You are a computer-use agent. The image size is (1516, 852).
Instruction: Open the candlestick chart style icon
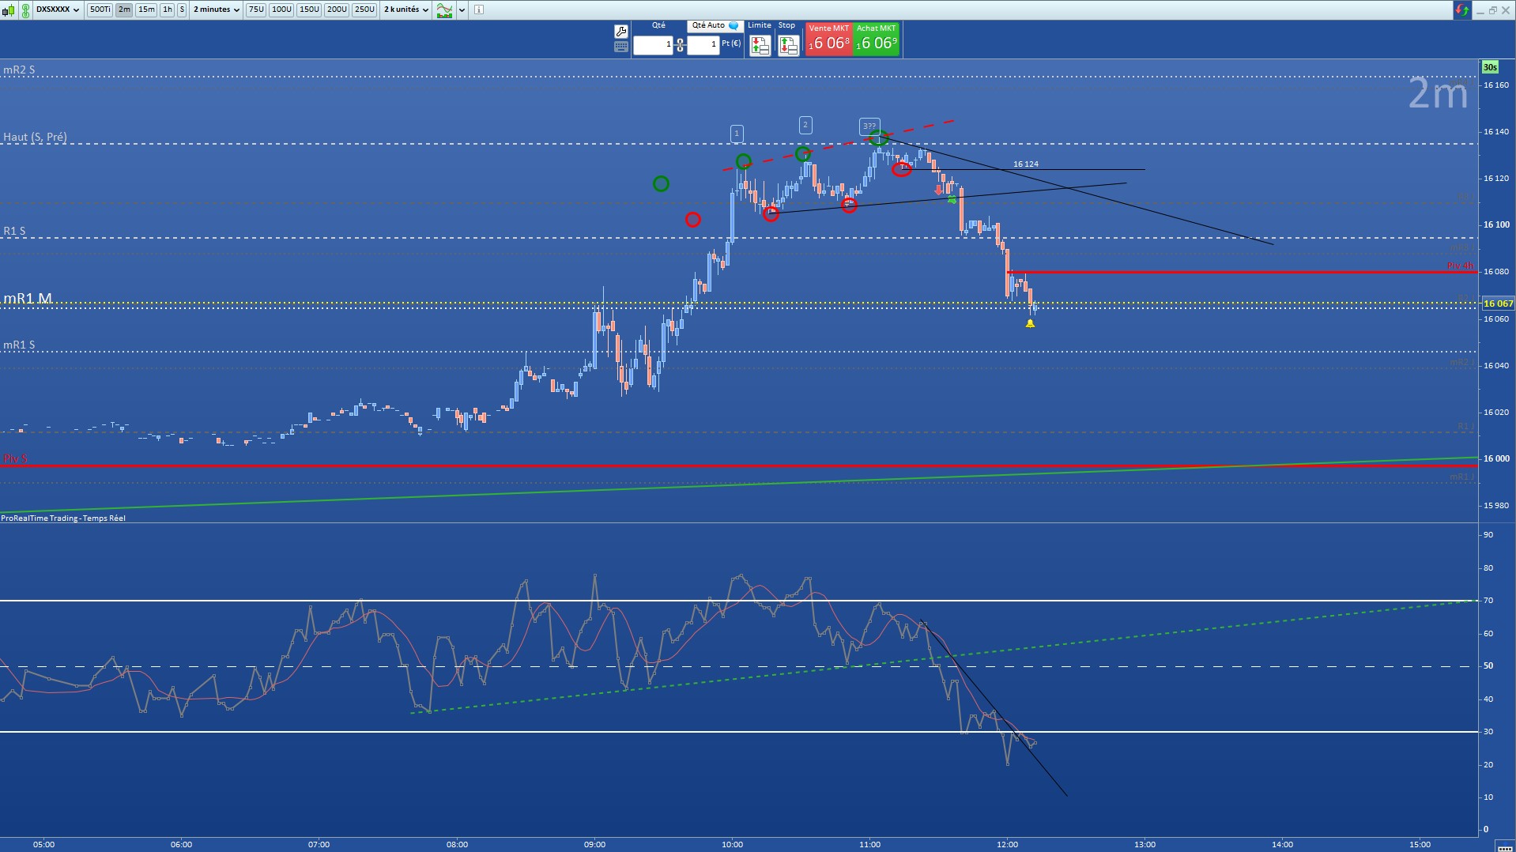coord(9,9)
